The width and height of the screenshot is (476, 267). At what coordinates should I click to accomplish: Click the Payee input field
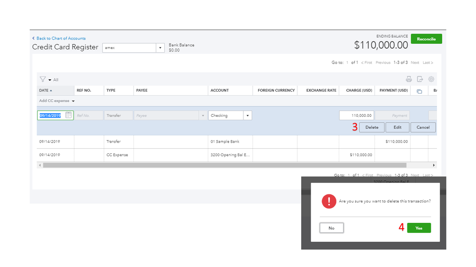pyautogui.click(x=167, y=115)
